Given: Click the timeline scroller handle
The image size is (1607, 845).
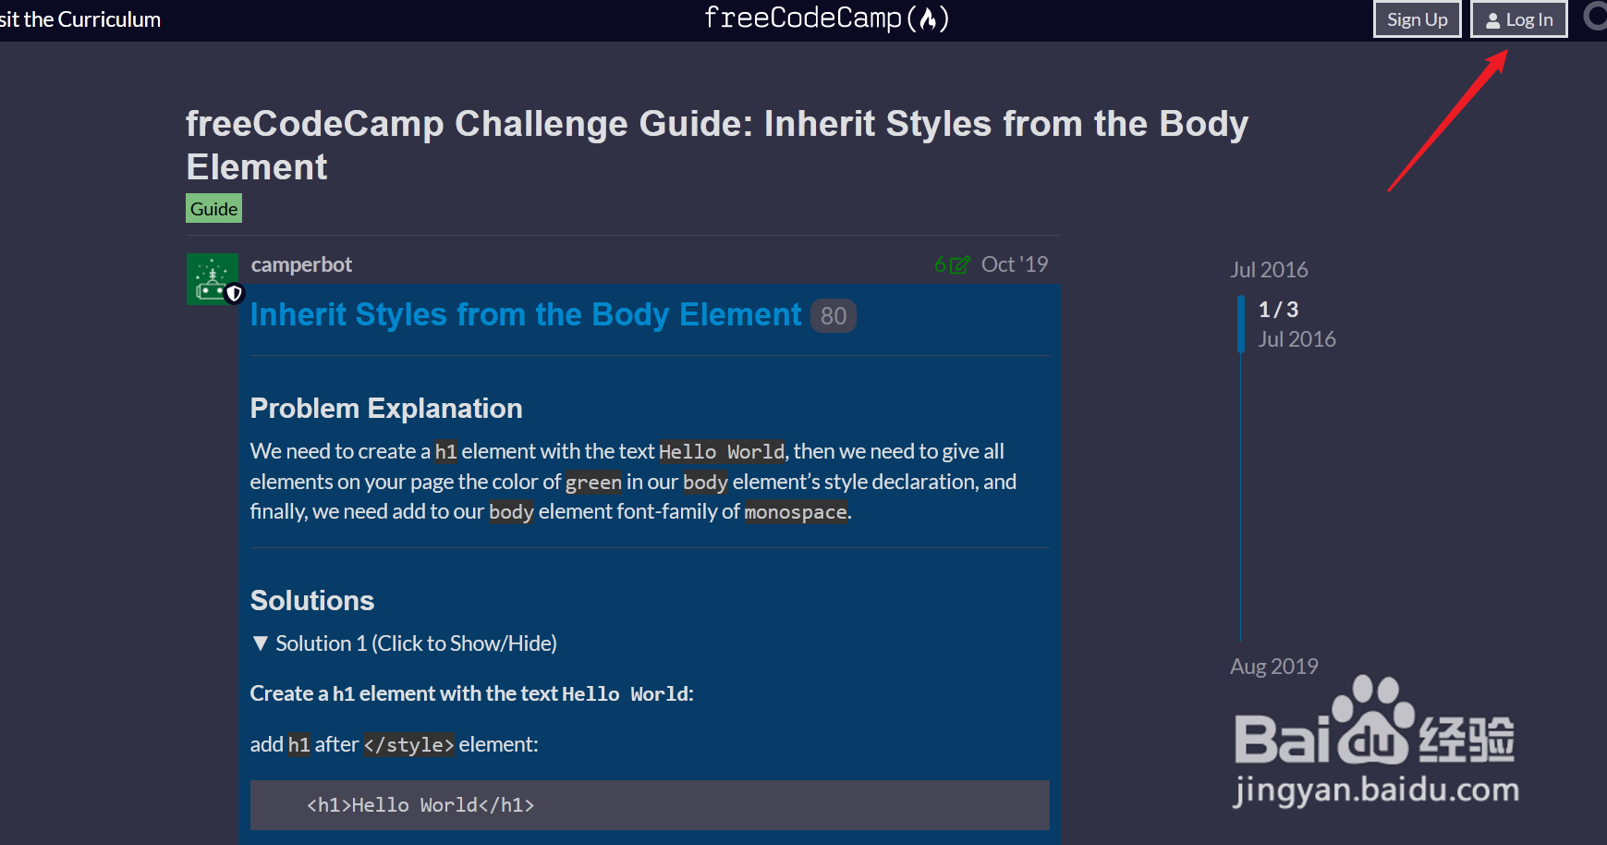Looking at the screenshot, I should (x=1241, y=324).
